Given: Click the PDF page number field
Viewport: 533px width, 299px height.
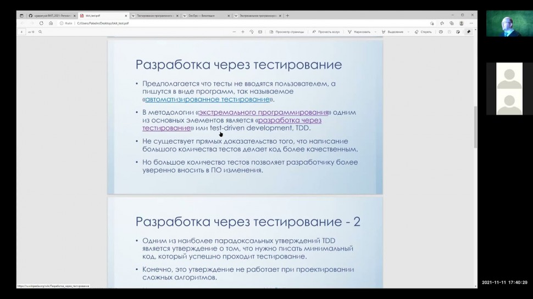Looking at the screenshot, I should click(x=22, y=32).
